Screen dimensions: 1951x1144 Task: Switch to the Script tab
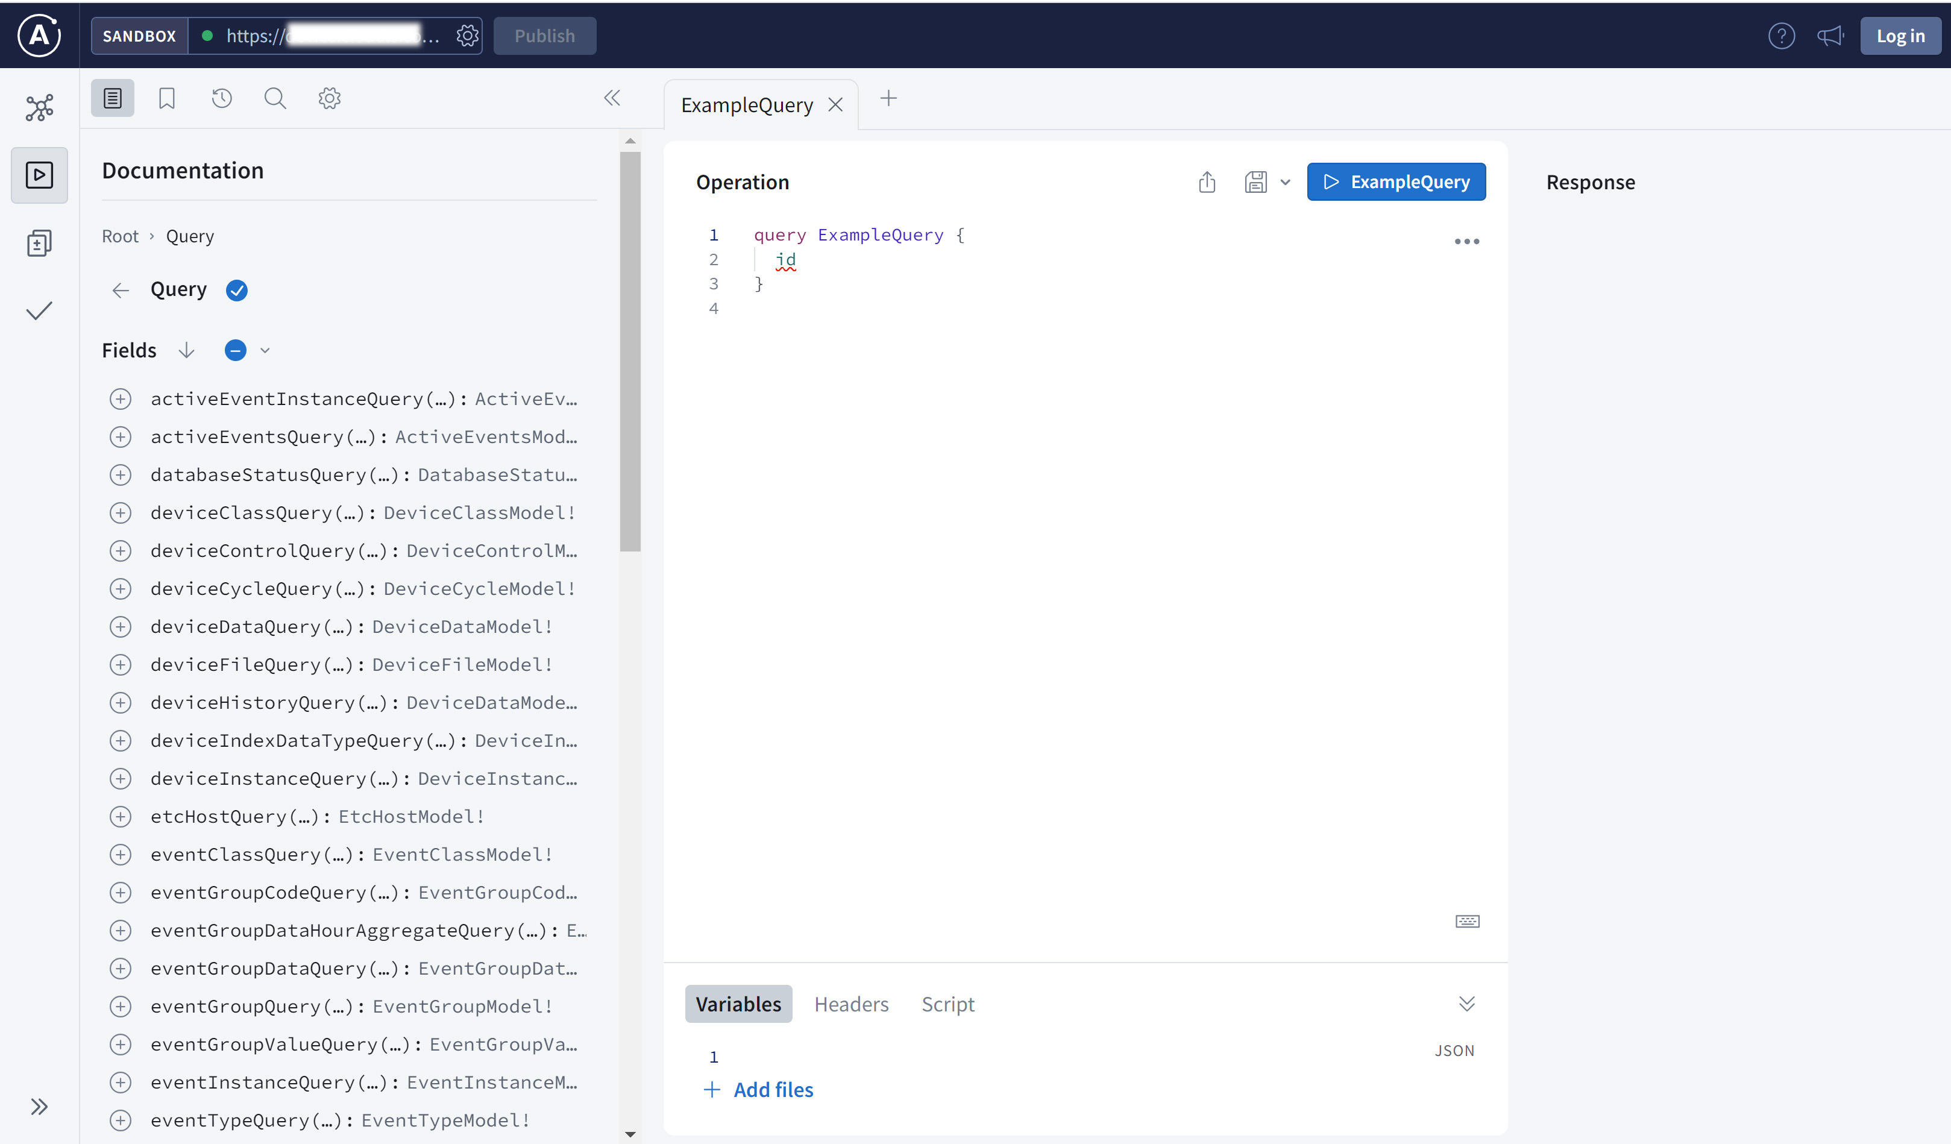pyautogui.click(x=947, y=1004)
